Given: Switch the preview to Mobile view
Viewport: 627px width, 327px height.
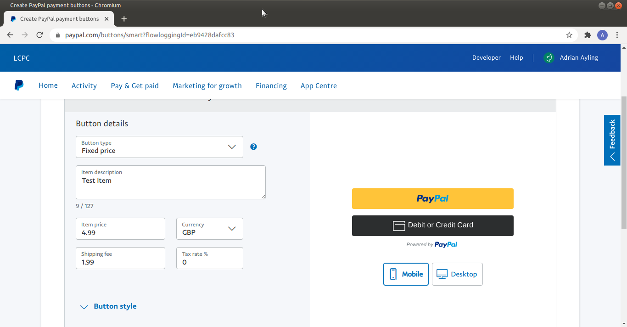Looking at the screenshot, I should pos(406,274).
